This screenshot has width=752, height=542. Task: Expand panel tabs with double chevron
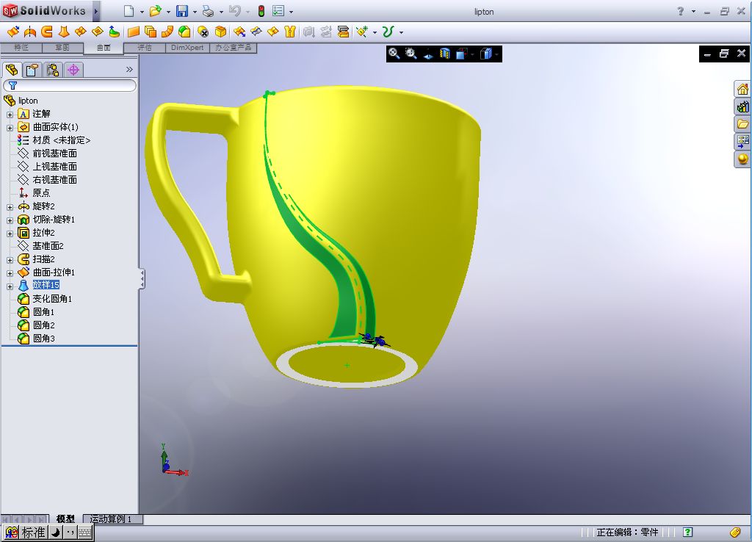(129, 69)
